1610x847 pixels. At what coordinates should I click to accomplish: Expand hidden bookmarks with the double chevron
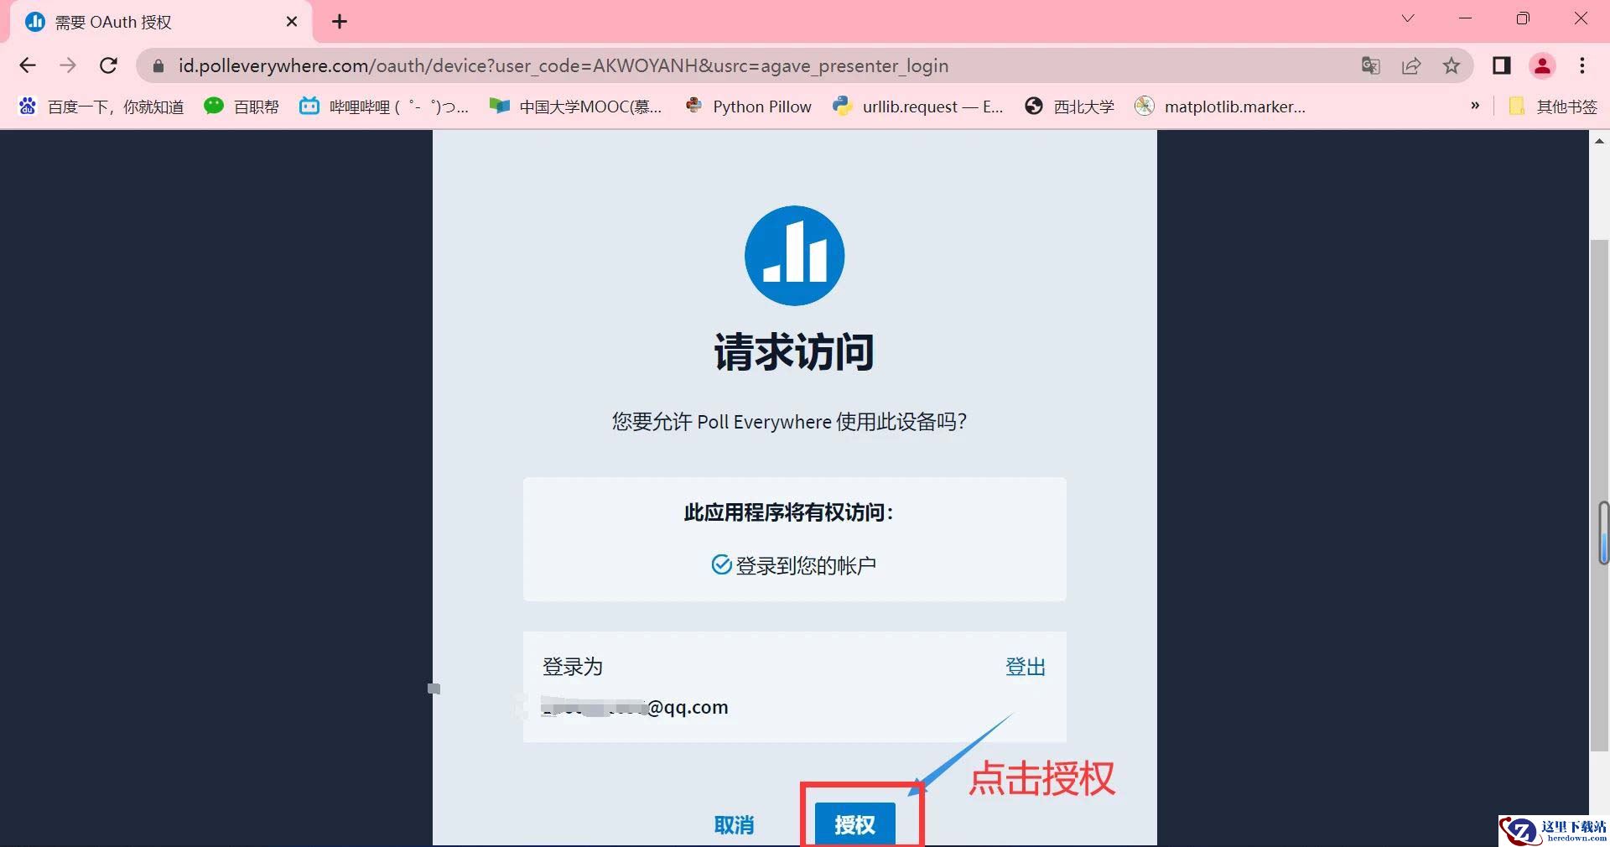click(x=1475, y=106)
